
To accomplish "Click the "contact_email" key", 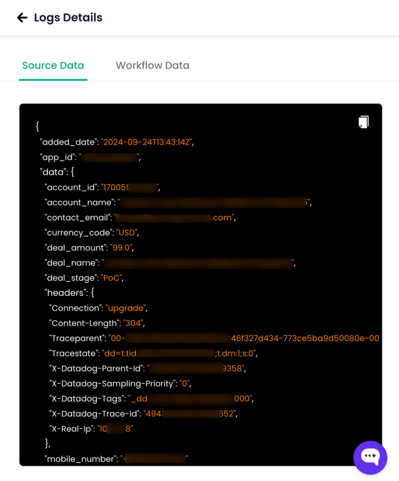I will pyautogui.click(x=78, y=217).
